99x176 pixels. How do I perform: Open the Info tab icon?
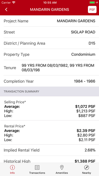click(x=12, y=168)
